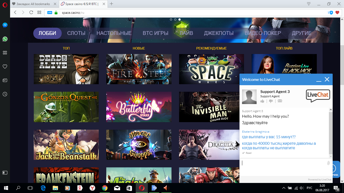Open Russian Live Blackjack thumbnail
The height and width of the screenshot is (193, 344).
(x=284, y=64)
